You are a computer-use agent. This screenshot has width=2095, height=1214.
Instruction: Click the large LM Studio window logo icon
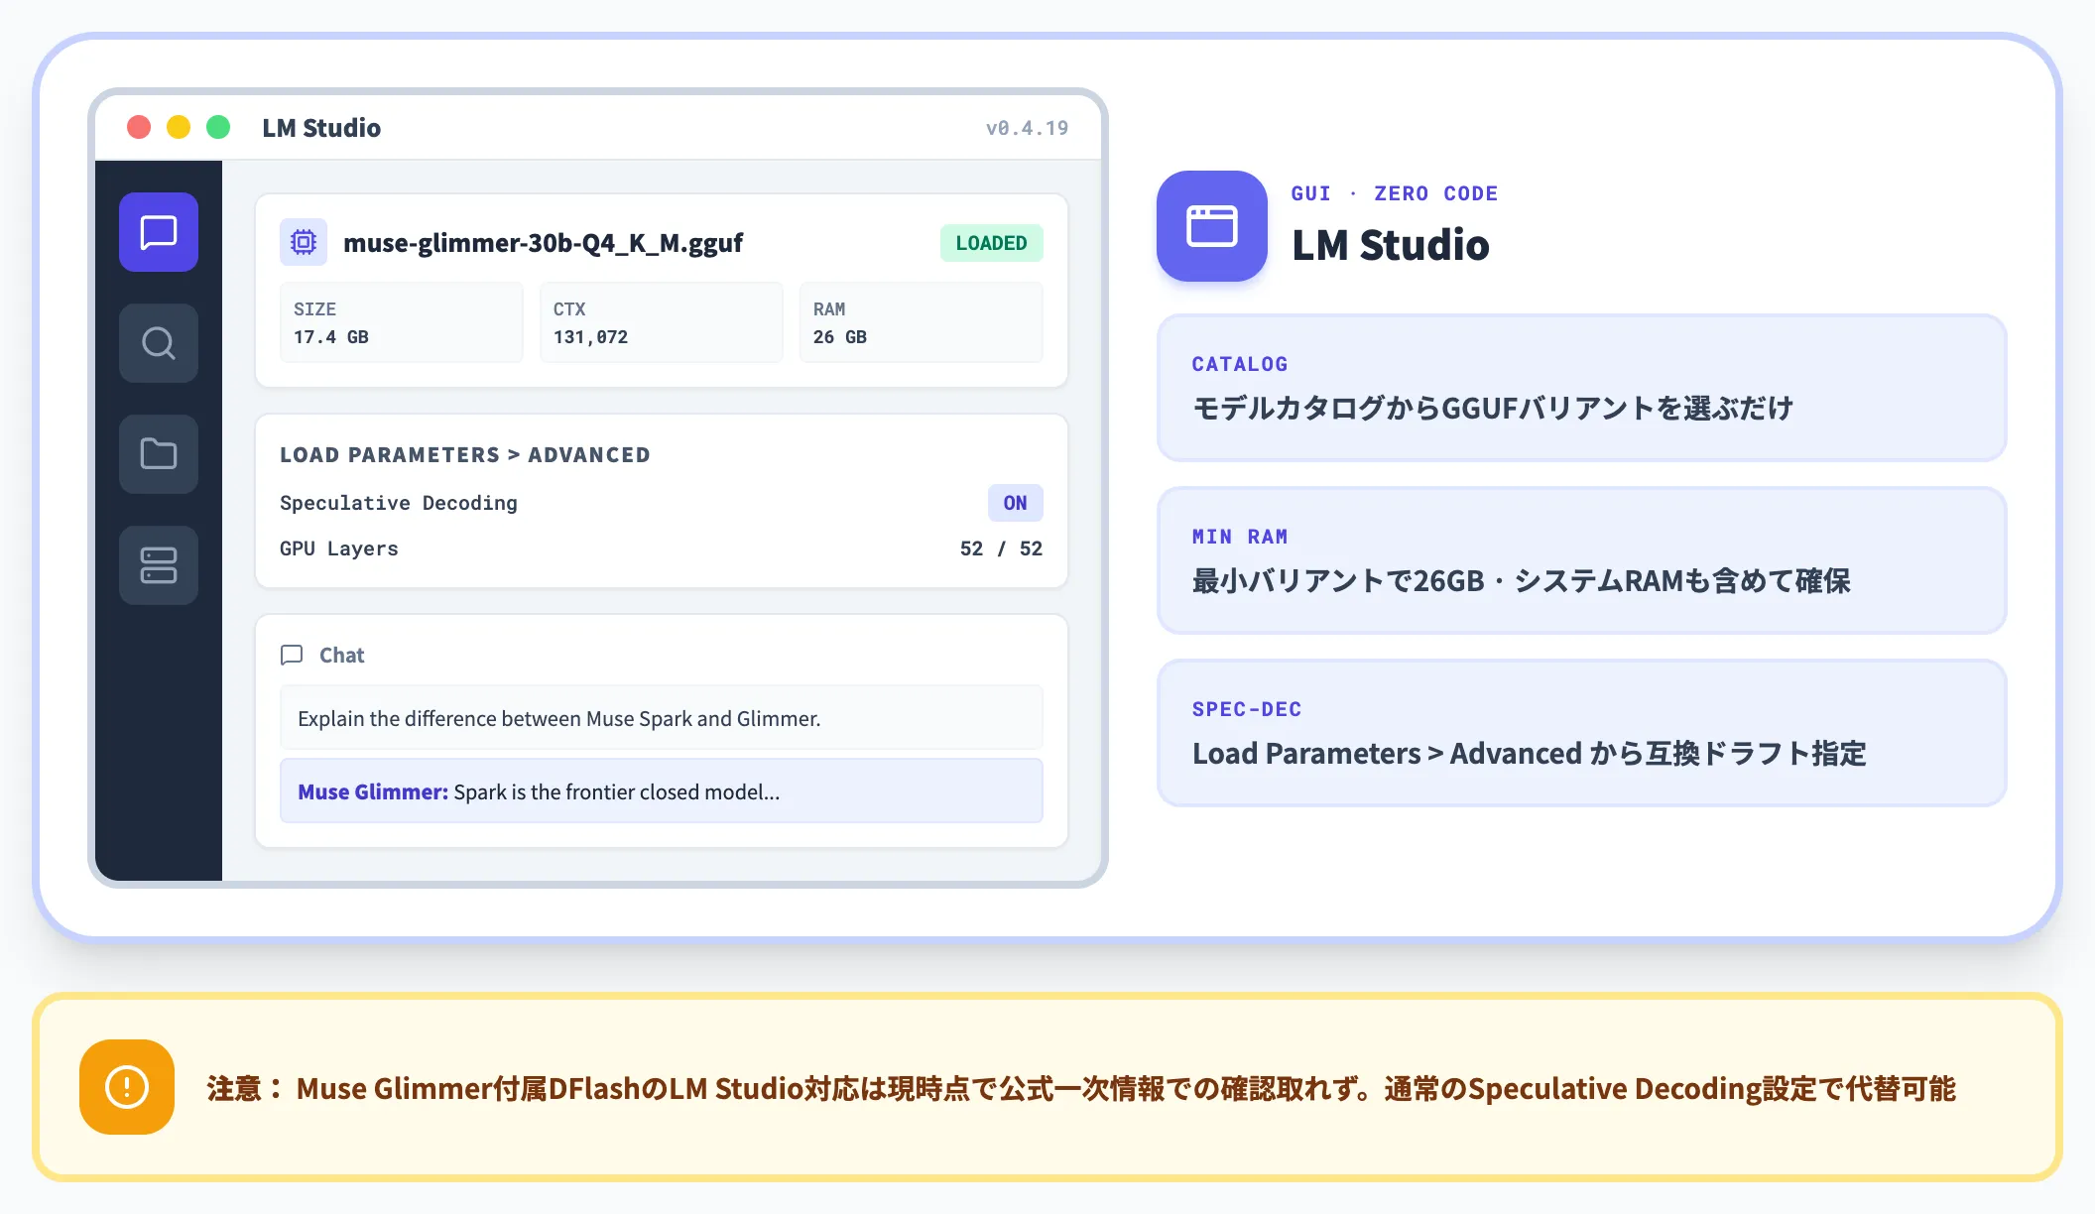pyautogui.click(x=1212, y=226)
